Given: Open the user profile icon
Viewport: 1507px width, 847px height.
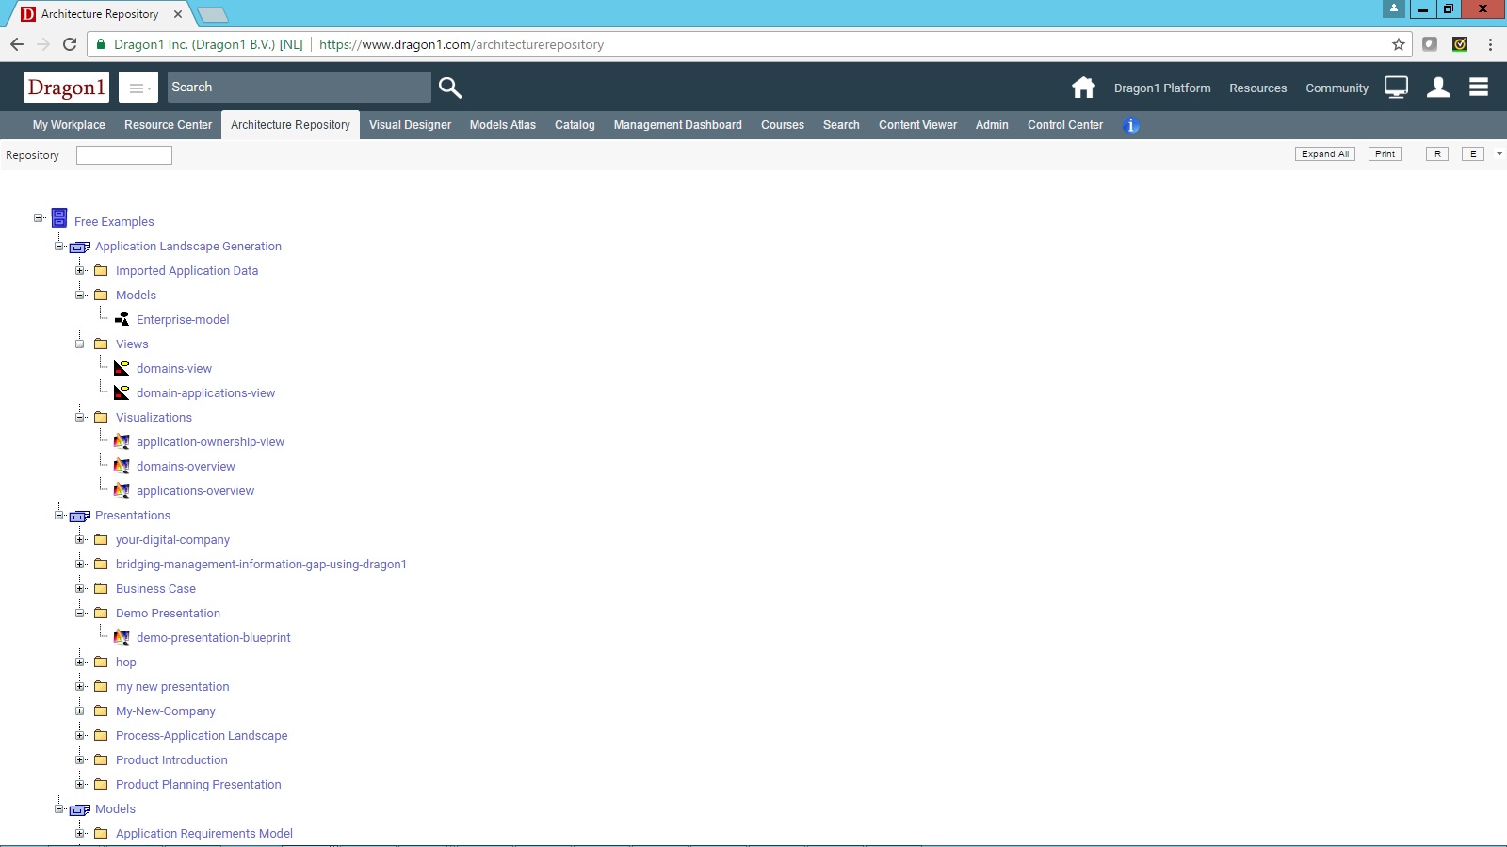Looking at the screenshot, I should (x=1438, y=88).
